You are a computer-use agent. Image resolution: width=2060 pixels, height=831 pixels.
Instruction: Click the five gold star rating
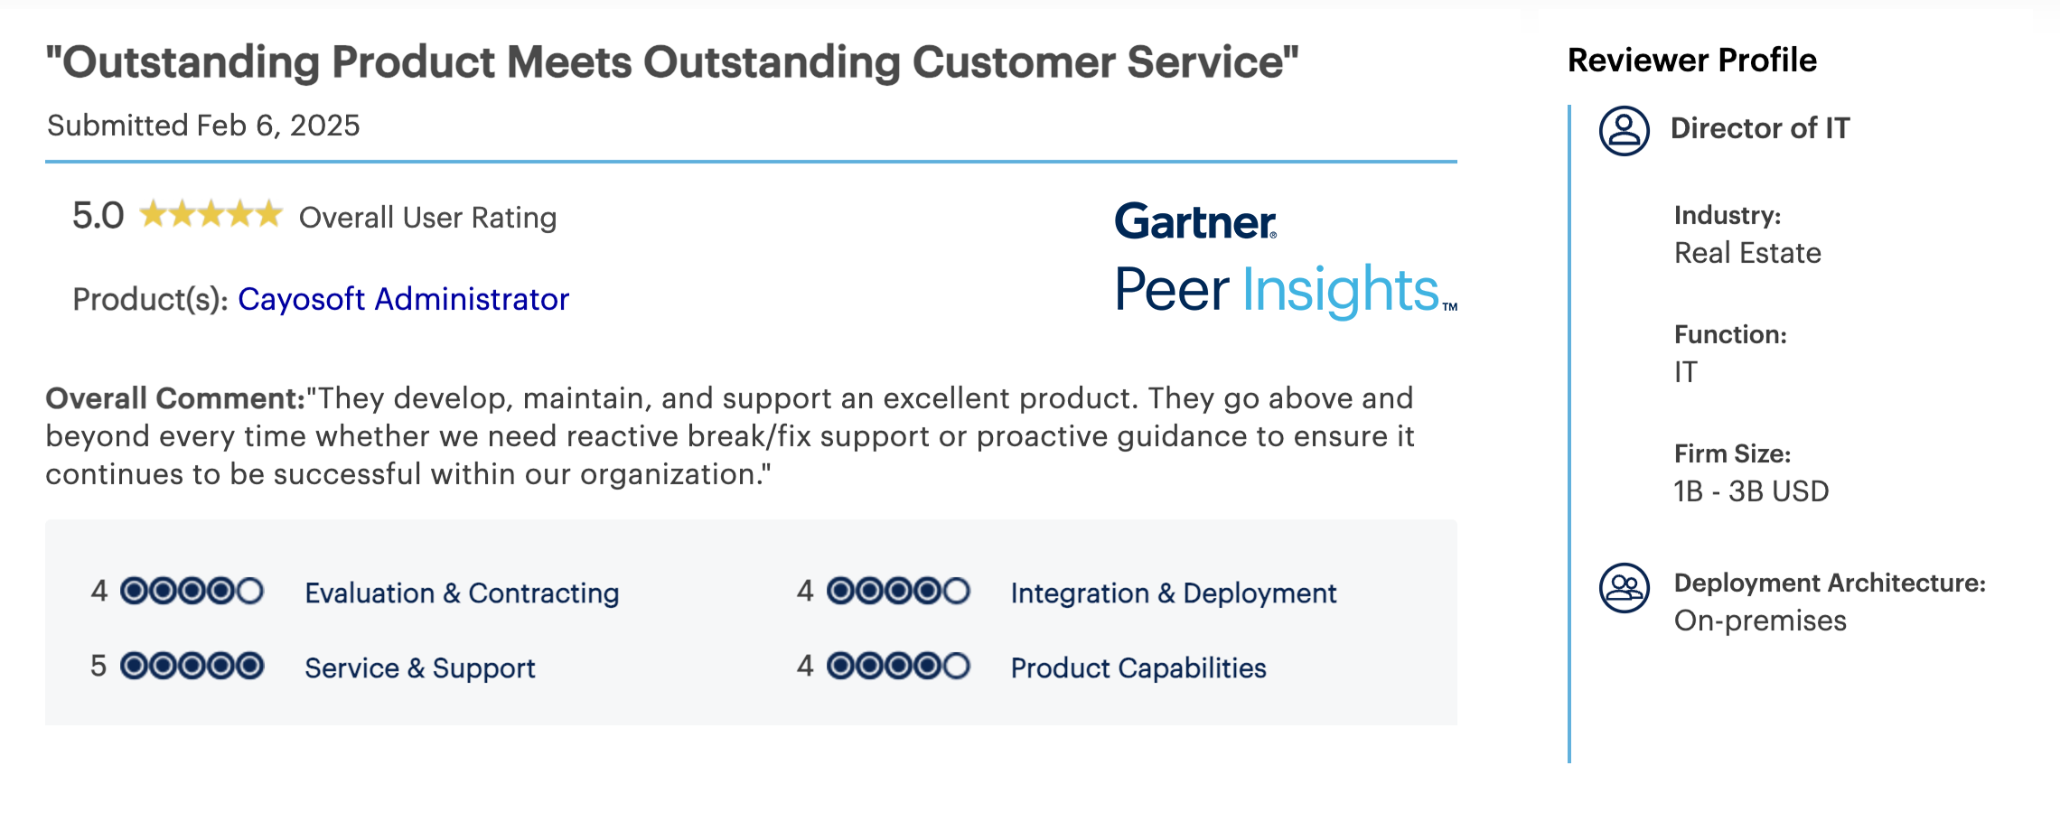[x=211, y=215]
